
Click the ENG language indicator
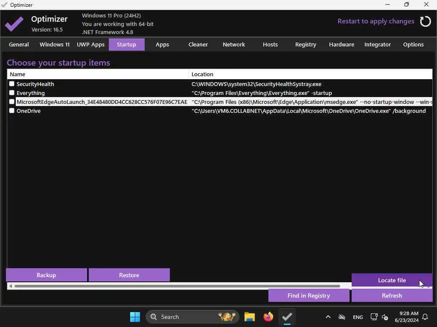(358, 317)
